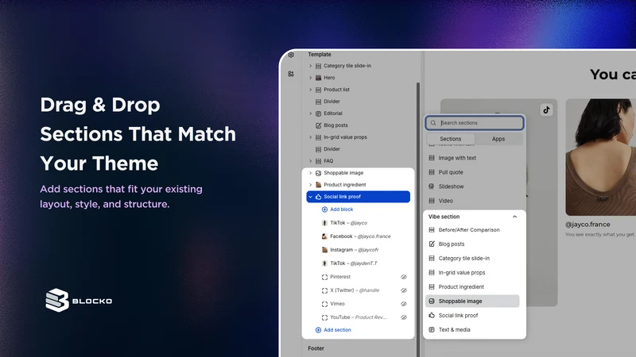The image size is (636, 357).
Task: Click the Template panel vertical scrollbar
Action: coord(418,219)
